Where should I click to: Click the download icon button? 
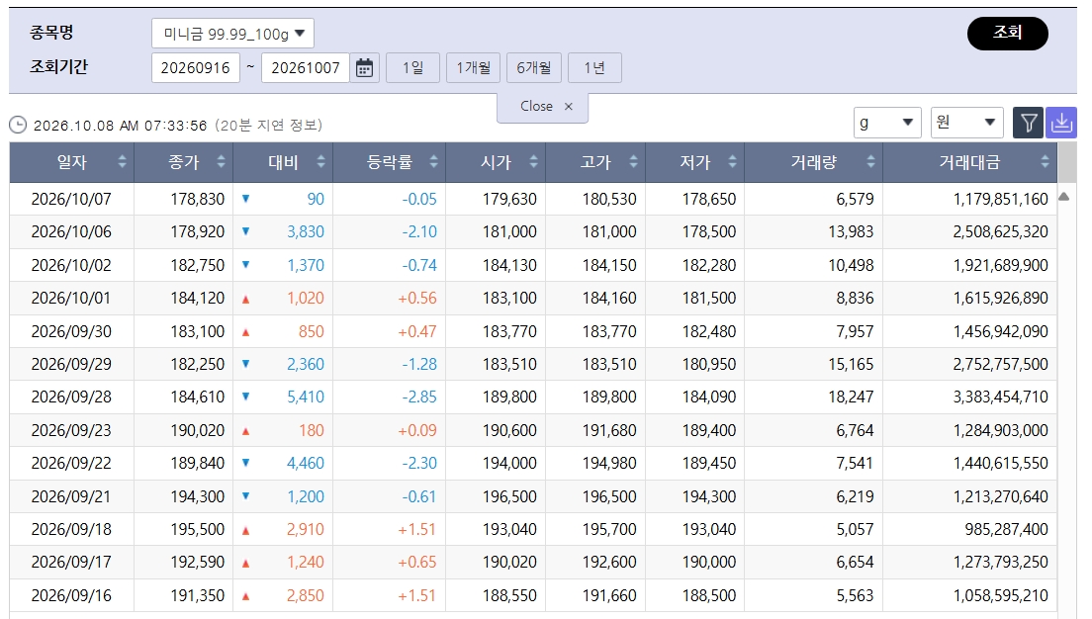(x=1061, y=124)
